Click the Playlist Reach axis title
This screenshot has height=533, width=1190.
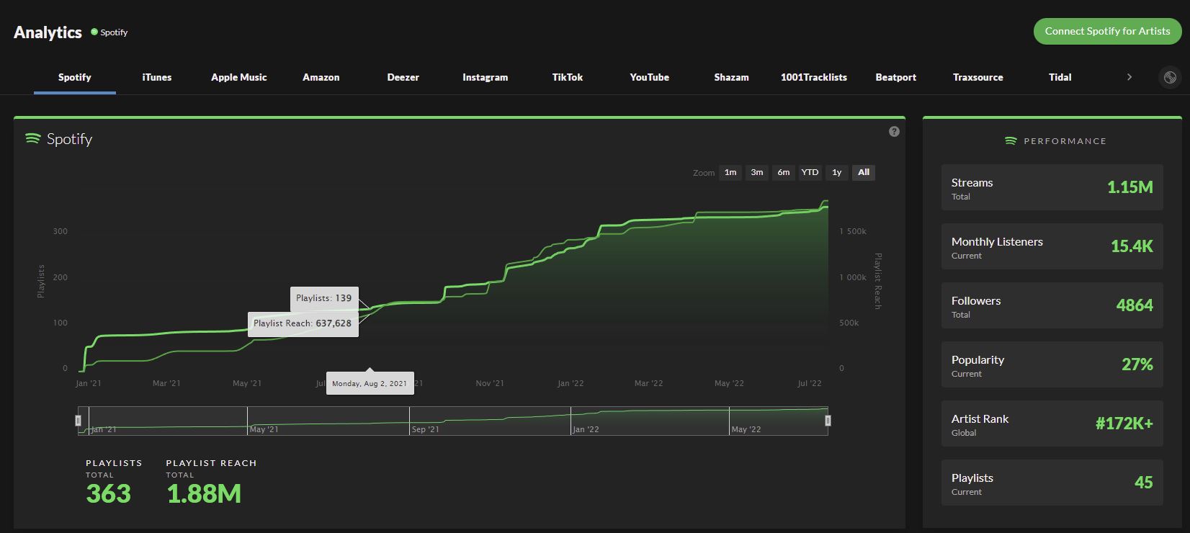877,281
